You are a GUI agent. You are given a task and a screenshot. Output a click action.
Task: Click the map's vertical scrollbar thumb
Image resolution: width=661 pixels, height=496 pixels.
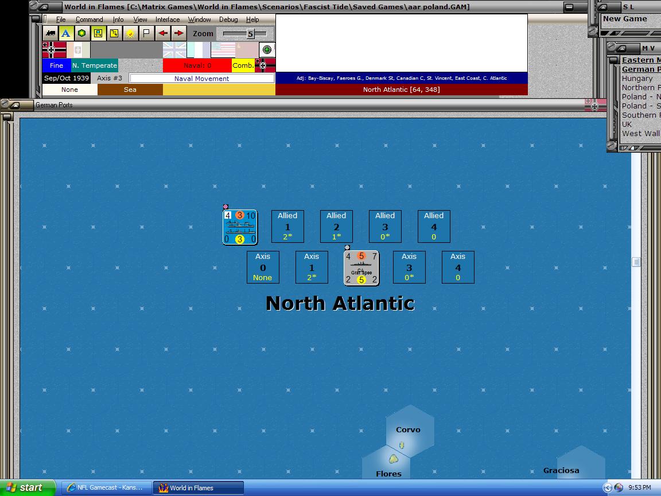[x=636, y=262]
